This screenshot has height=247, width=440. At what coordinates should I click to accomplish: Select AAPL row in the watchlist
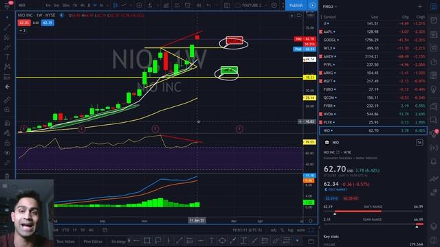(x=373, y=32)
